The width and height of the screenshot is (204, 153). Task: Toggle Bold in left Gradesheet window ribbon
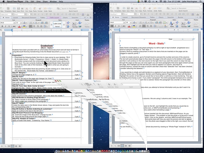point(2,26)
